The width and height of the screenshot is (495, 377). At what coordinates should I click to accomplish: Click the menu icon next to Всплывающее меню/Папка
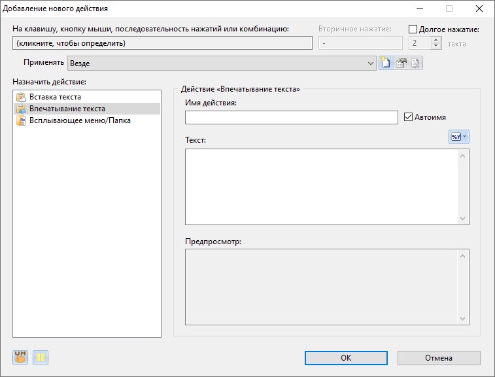(x=21, y=120)
